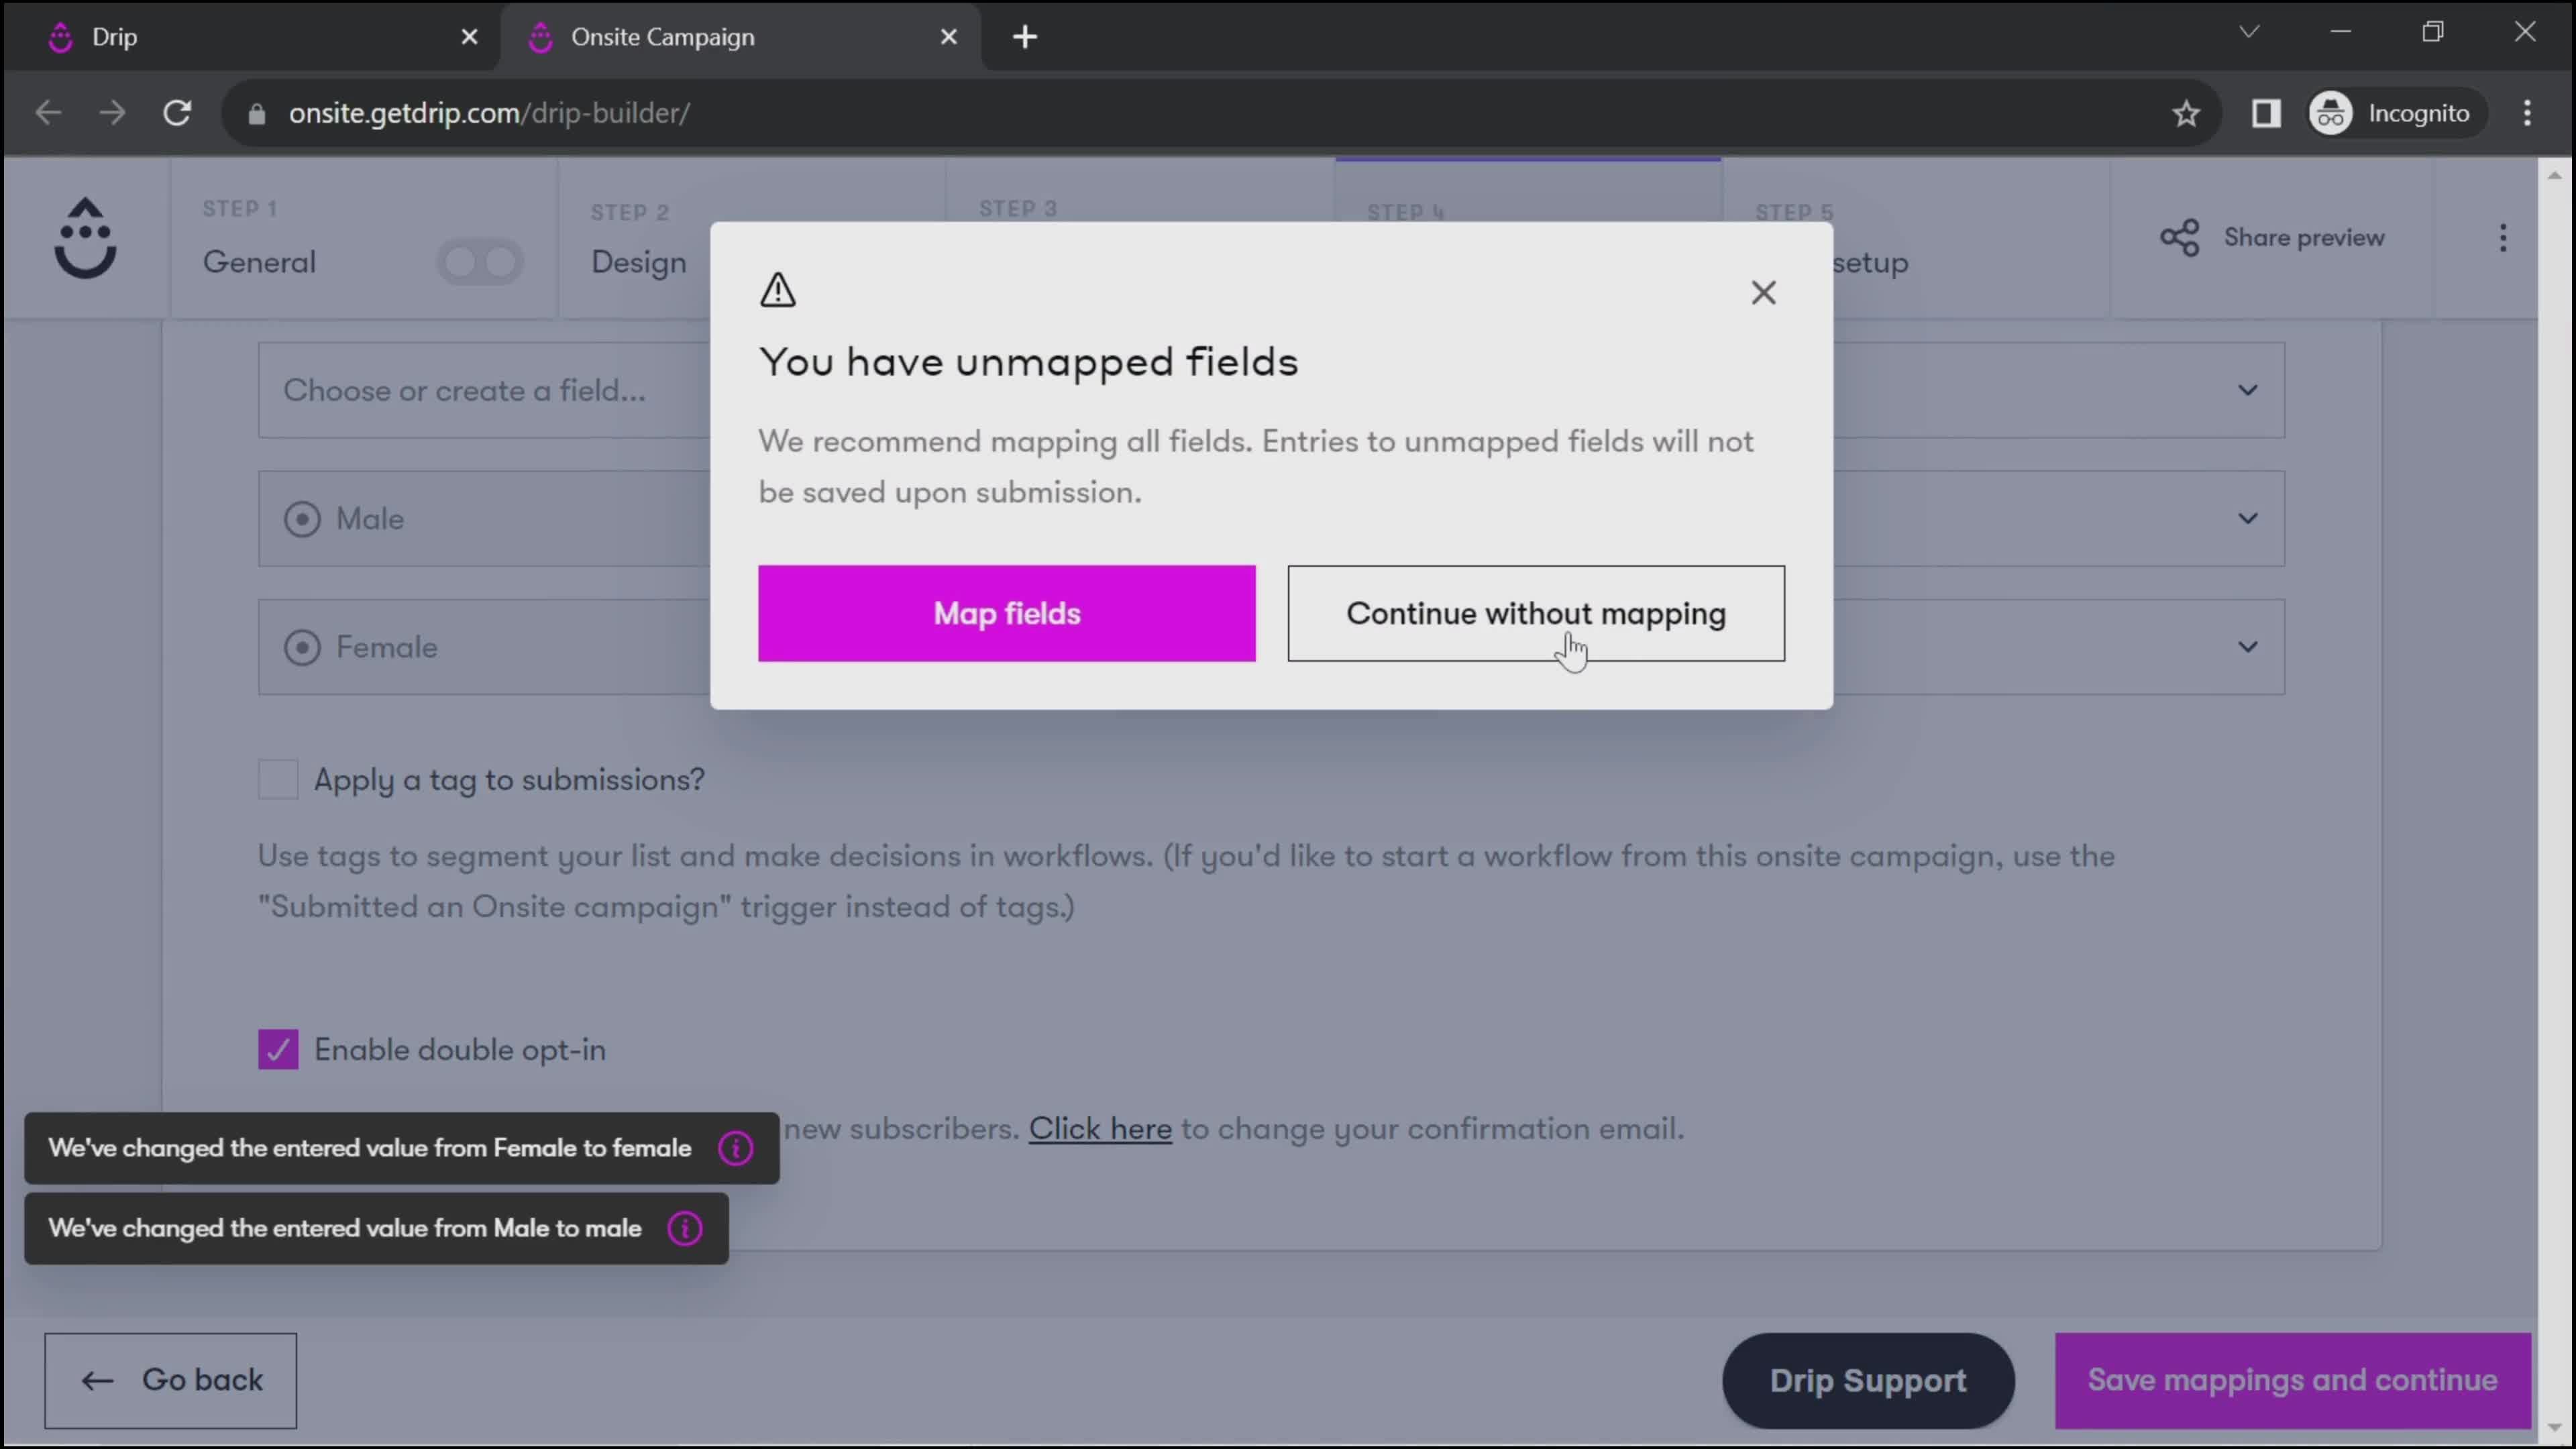Click info icon on Female notification
The height and width of the screenshot is (1449, 2576).
735,1148
